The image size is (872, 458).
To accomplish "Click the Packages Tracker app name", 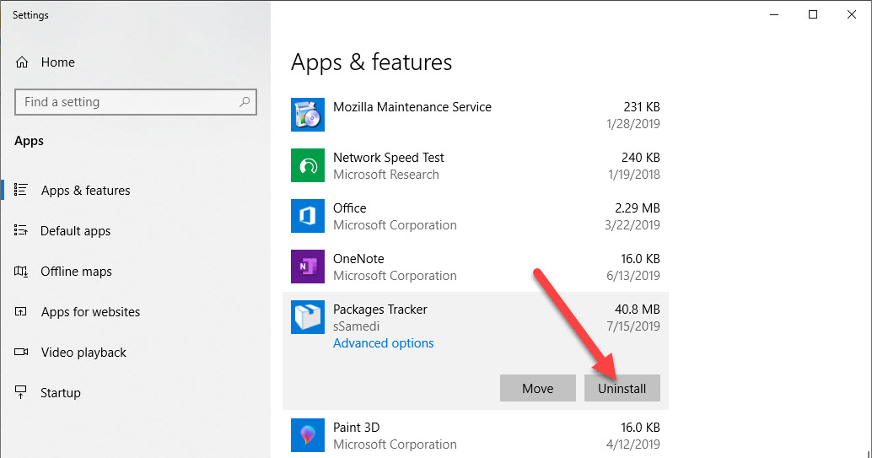I will coord(380,310).
